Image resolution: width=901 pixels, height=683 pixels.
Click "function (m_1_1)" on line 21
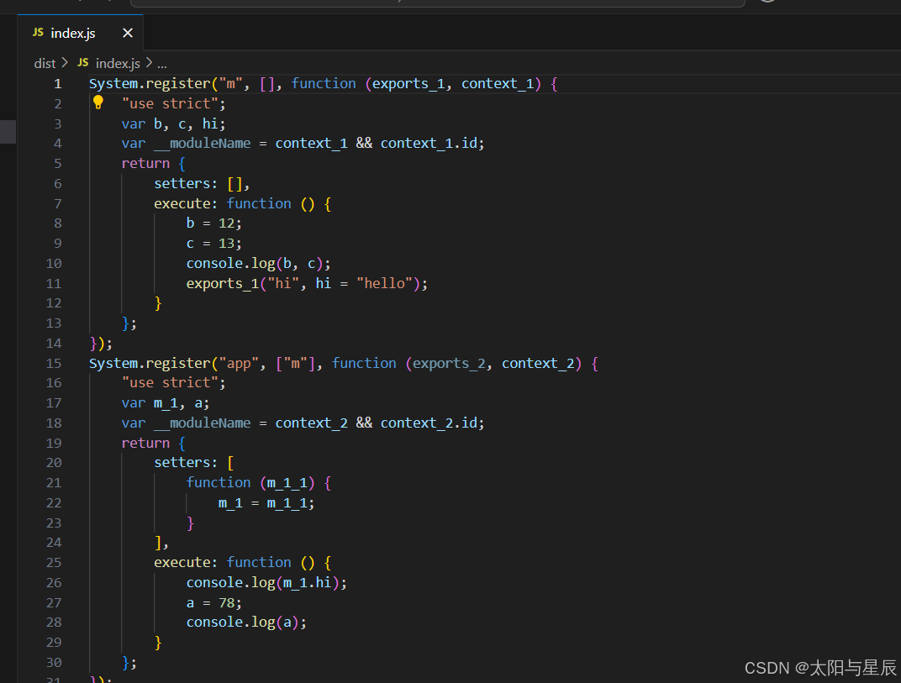coord(250,483)
